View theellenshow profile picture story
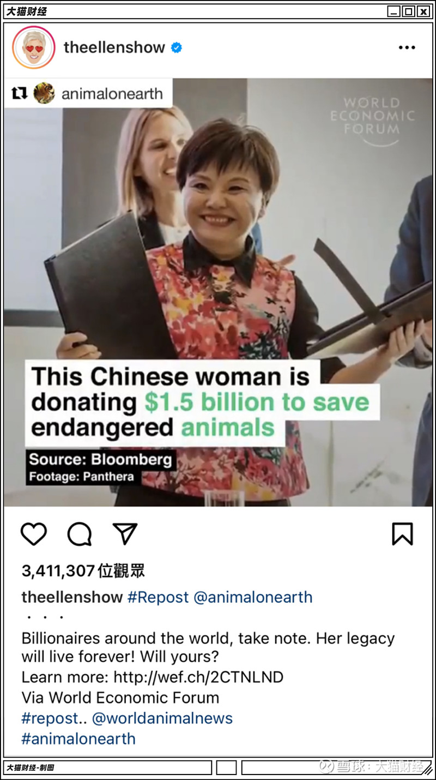Image resolution: width=436 pixels, height=780 pixels. 34,47
